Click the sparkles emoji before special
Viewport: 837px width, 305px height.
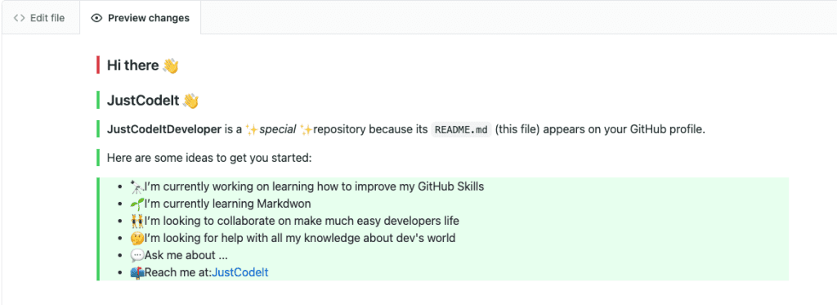click(x=252, y=129)
